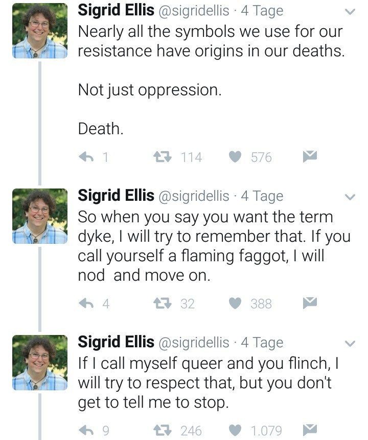Open the second tweet's avatar photo

39,216
